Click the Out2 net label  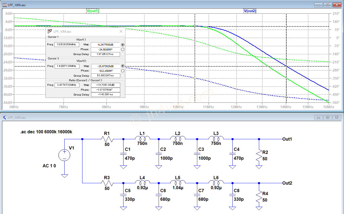pos(287,183)
